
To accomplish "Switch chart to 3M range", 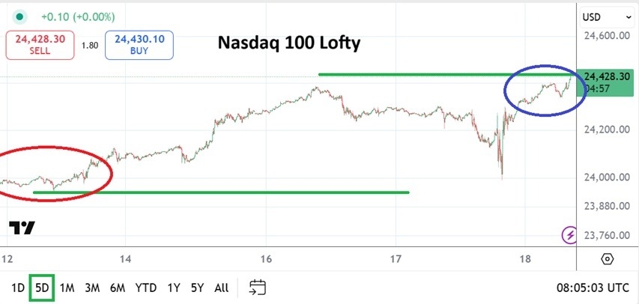I will tap(92, 288).
